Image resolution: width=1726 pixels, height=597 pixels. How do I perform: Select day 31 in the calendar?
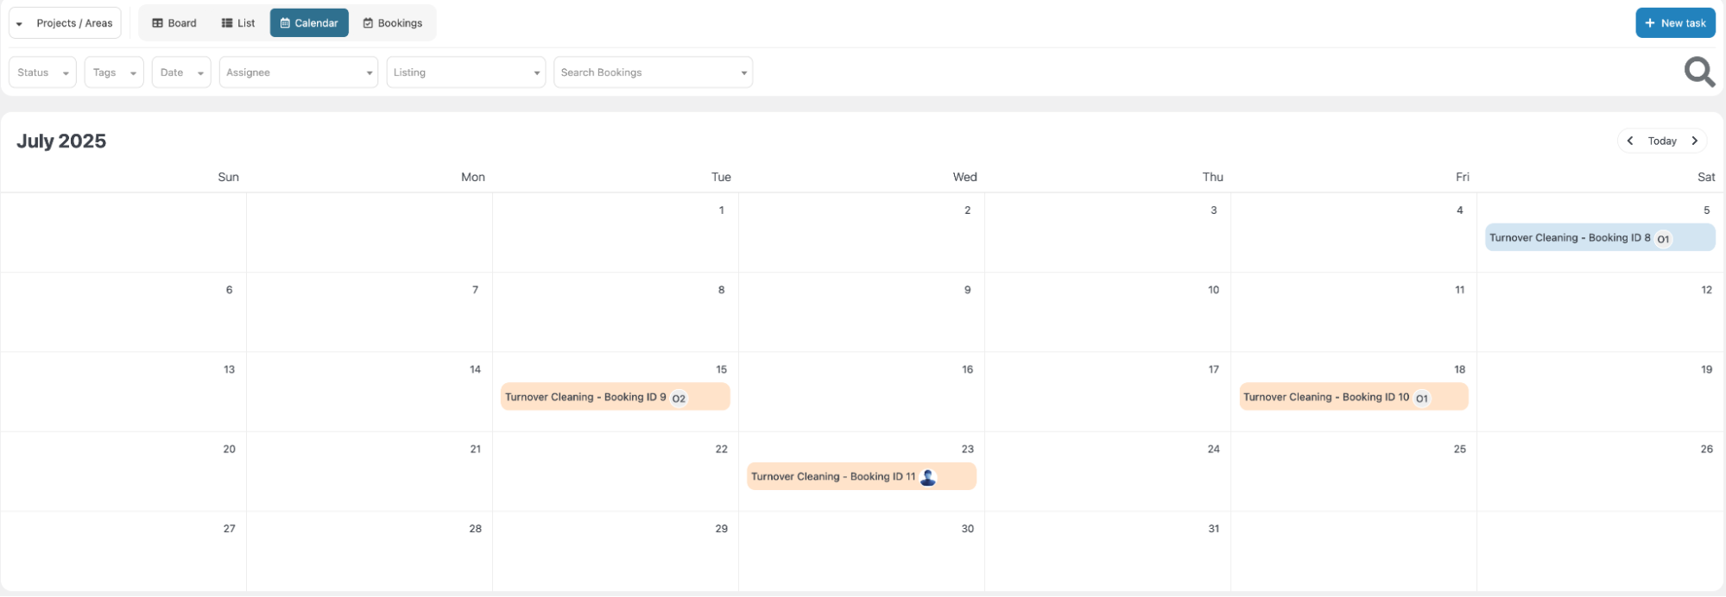coord(1213,528)
